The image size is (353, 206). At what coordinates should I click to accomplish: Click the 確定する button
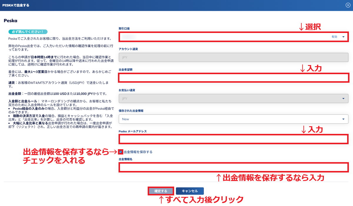coord(161,191)
